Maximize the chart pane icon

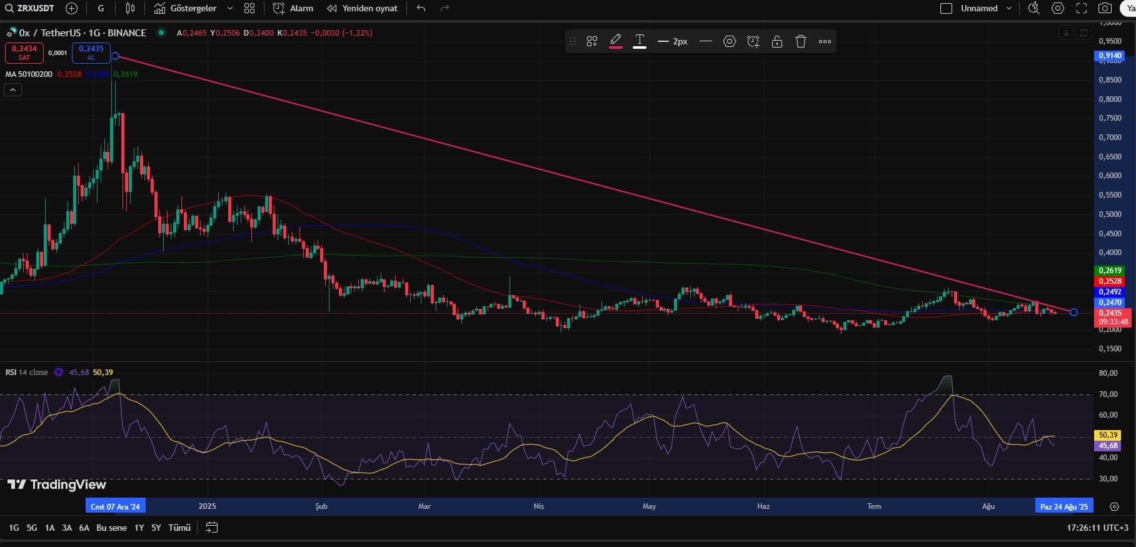tap(1084, 33)
